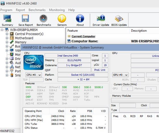159x133 pixels.
Task: Click the HWiNFO32 title bar app icon
Action: [x=3, y=3]
